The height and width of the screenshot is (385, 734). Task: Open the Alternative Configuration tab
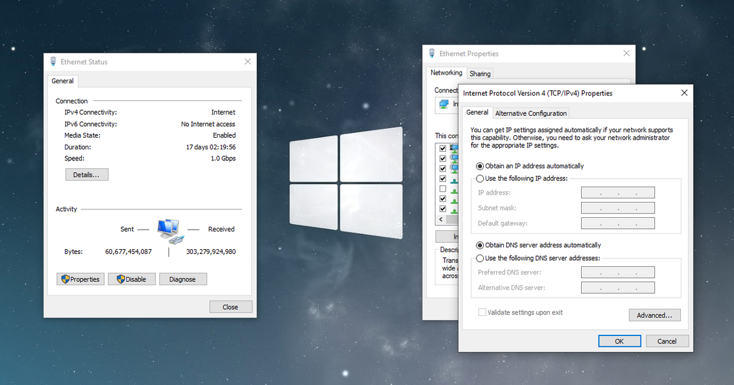(531, 113)
